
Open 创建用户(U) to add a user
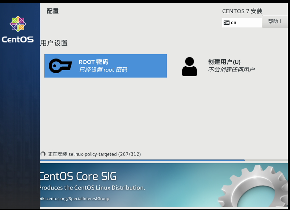click(x=224, y=62)
